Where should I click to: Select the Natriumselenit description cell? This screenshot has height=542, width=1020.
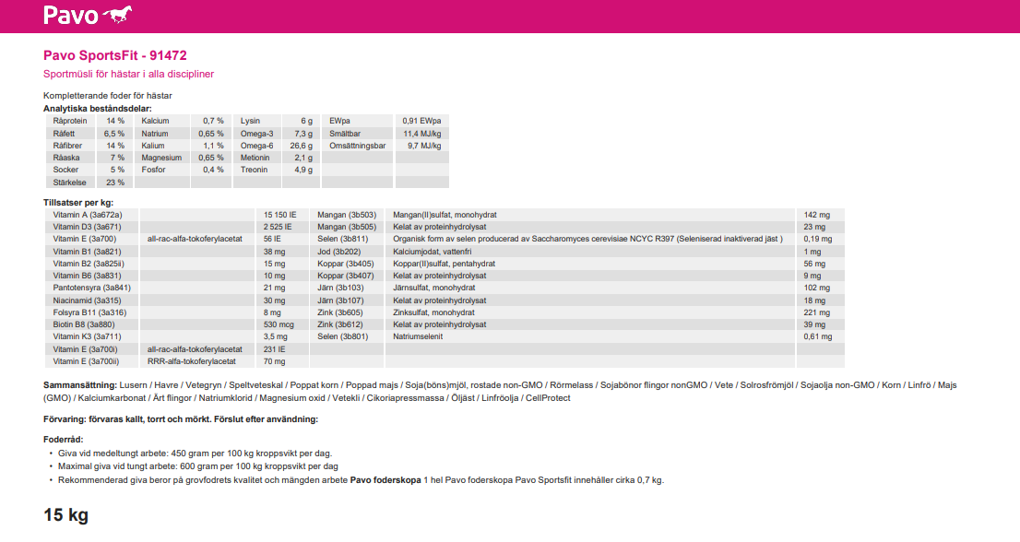[x=418, y=336]
